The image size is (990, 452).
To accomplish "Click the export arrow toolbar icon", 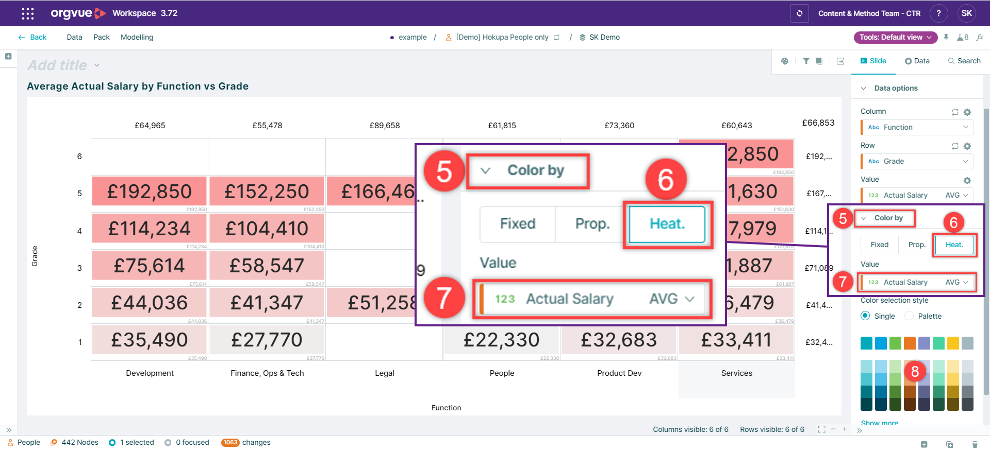I will [x=840, y=61].
